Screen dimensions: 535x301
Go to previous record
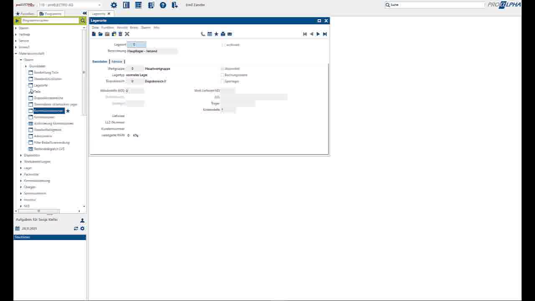pyautogui.click(x=311, y=34)
